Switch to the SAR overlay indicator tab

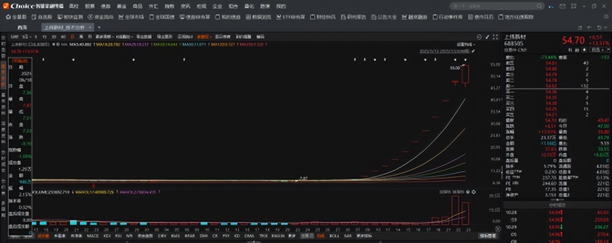pyautogui.click(x=348, y=236)
